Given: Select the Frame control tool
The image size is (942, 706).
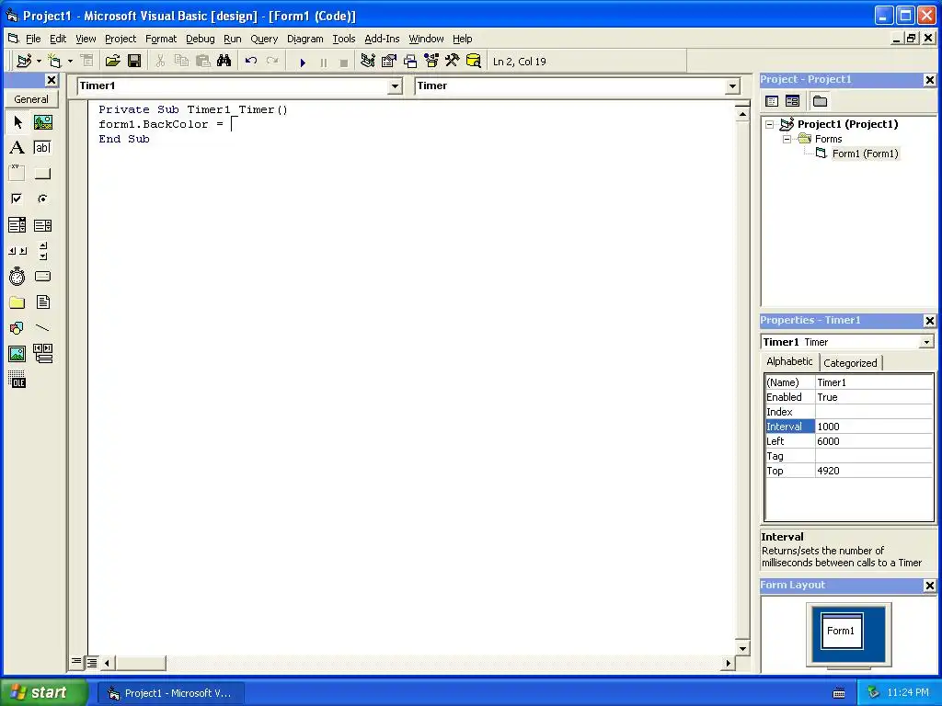Looking at the screenshot, I should [x=17, y=174].
